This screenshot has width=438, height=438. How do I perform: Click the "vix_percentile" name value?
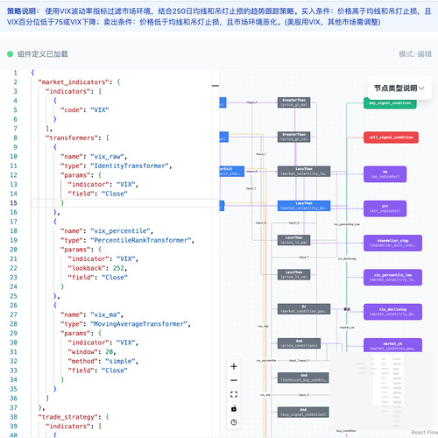click(x=120, y=231)
